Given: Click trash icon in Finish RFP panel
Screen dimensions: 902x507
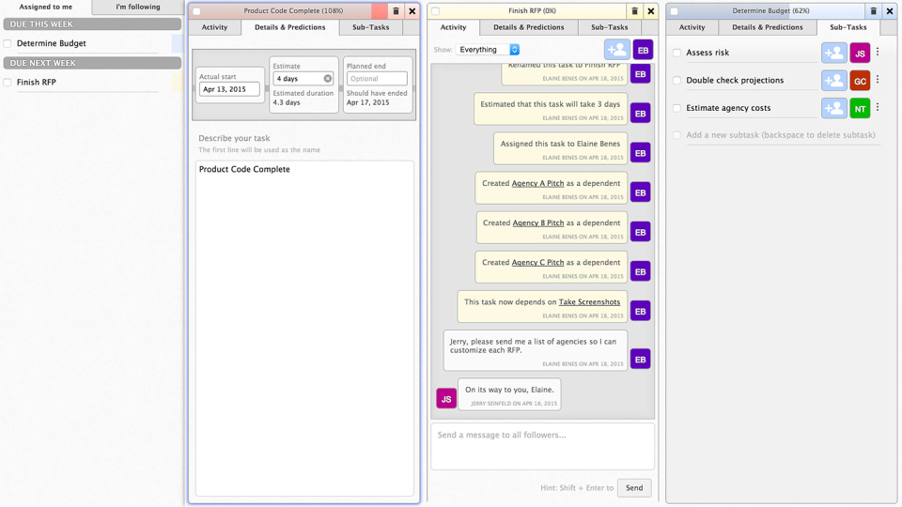Looking at the screenshot, I should pyautogui.click(x=634, y=11).
